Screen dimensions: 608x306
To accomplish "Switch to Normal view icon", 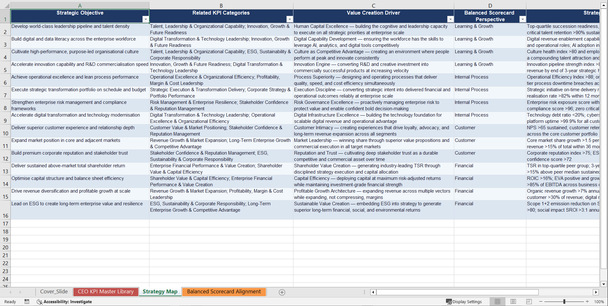I will coord(498,302).
